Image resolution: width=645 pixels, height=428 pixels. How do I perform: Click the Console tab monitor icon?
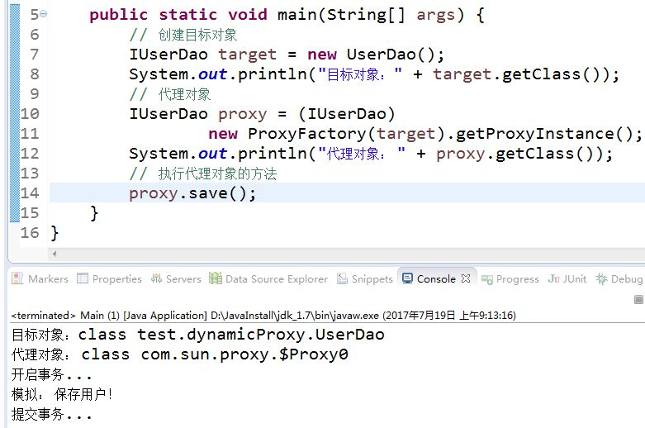point(407,278)
